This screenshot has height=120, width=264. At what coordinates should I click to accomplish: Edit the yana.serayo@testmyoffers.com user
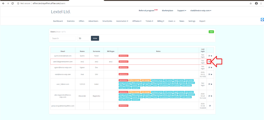(210, 106)
